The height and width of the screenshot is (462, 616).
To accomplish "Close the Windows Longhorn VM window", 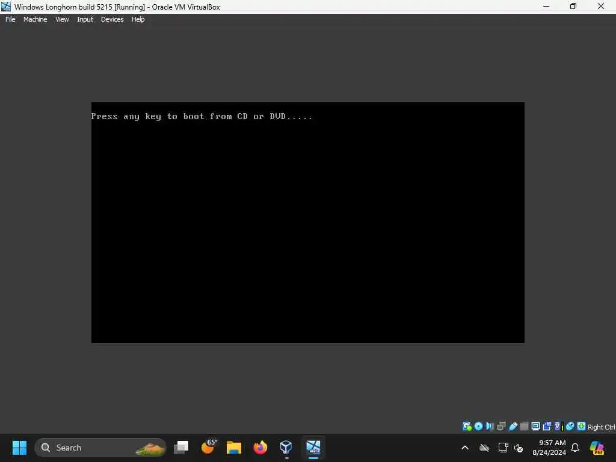I will tap(601, 7).
